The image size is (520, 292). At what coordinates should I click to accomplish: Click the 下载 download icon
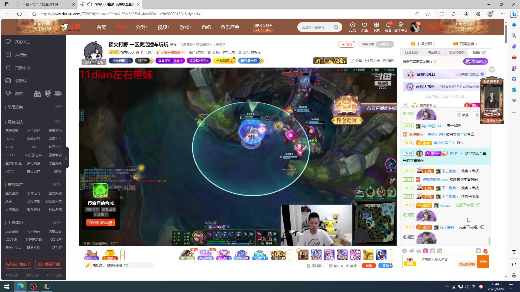pyautogui.click(x=376, y=27)
